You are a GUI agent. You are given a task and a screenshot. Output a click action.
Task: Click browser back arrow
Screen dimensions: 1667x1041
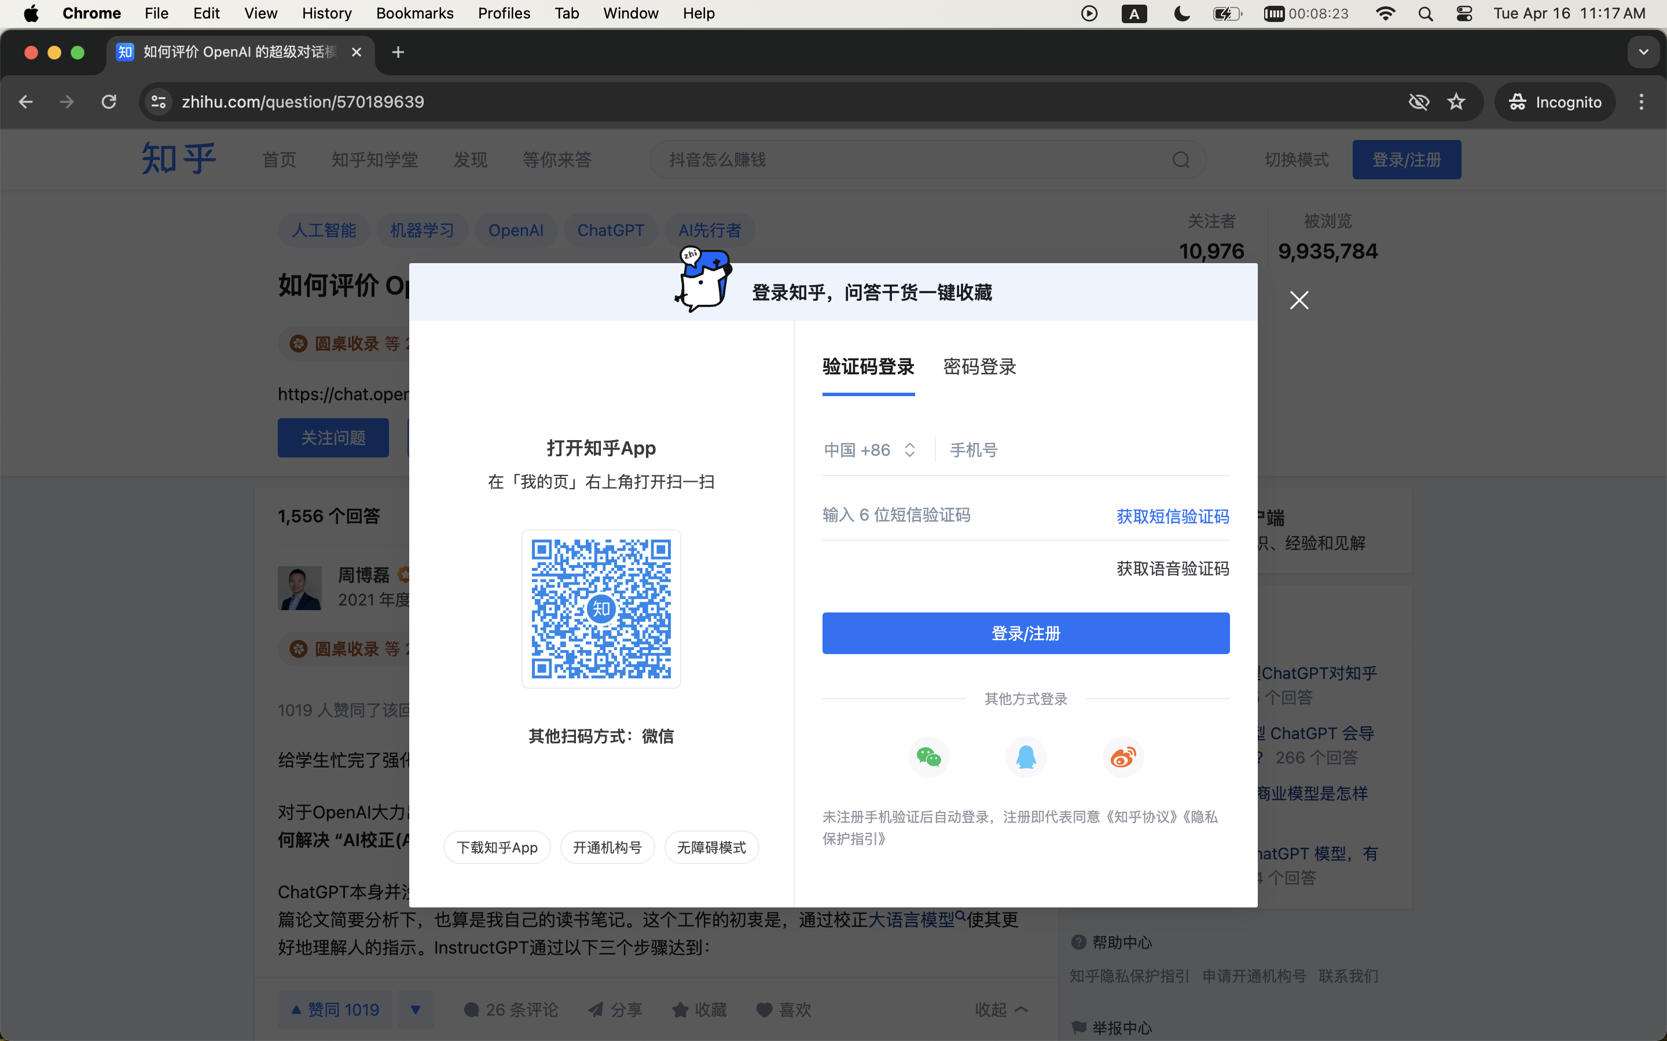click(25, 102)
